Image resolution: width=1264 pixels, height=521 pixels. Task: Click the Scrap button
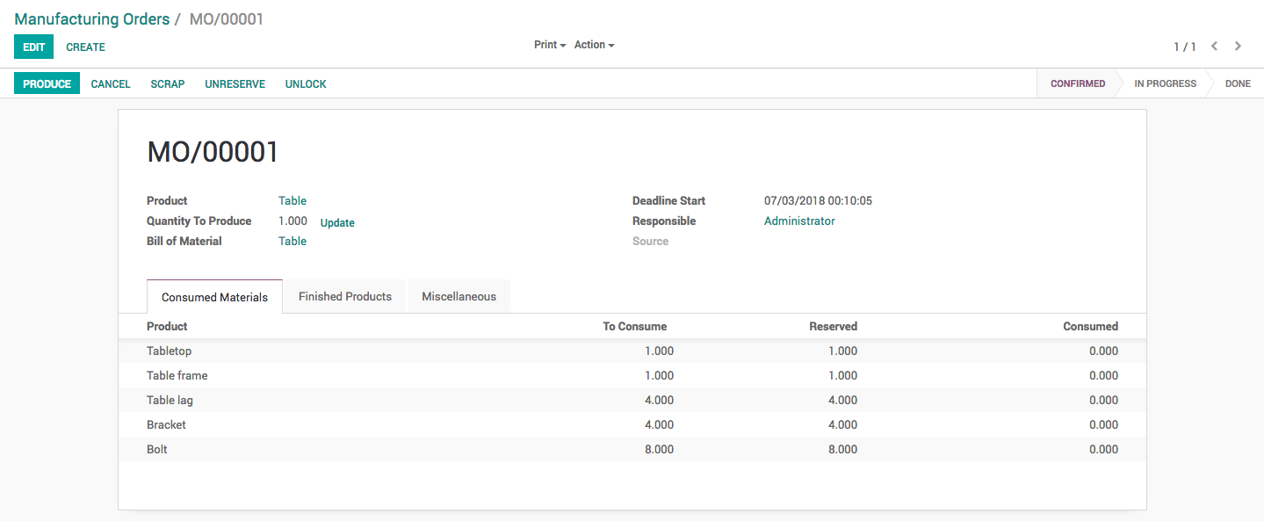click(x=168, y=84)
